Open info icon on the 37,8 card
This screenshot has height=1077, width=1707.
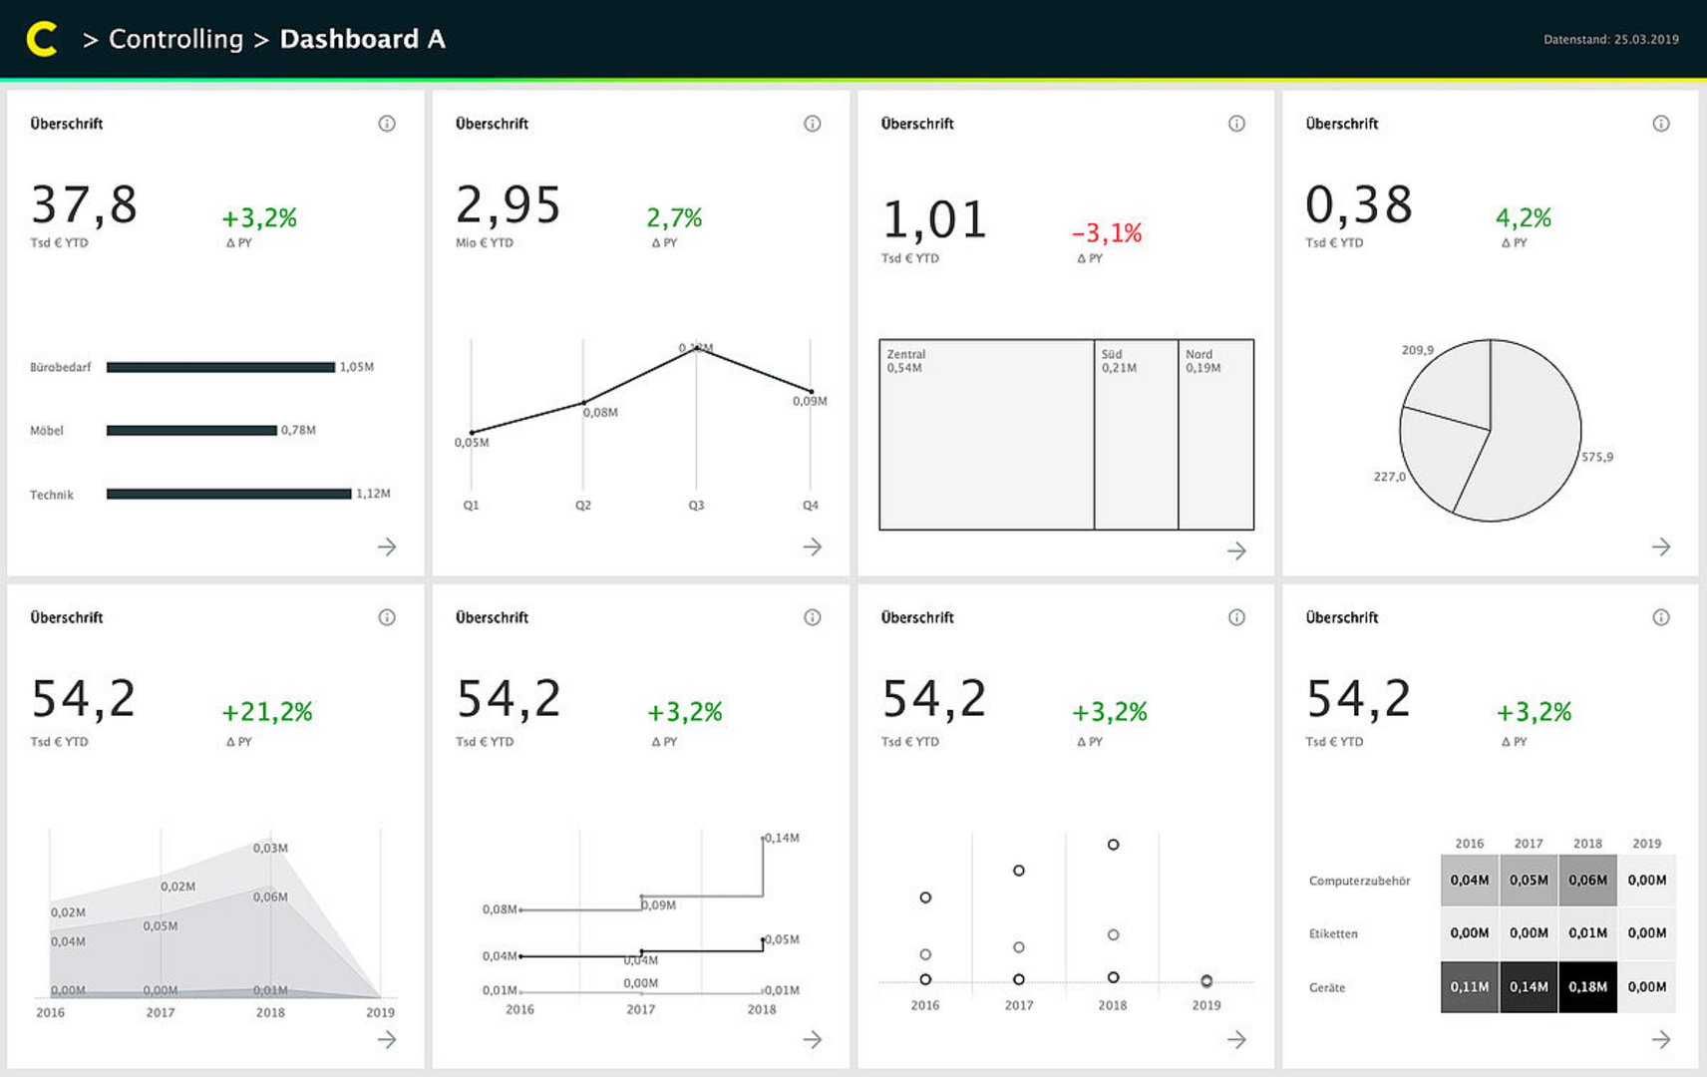click(x=387, y=124)
